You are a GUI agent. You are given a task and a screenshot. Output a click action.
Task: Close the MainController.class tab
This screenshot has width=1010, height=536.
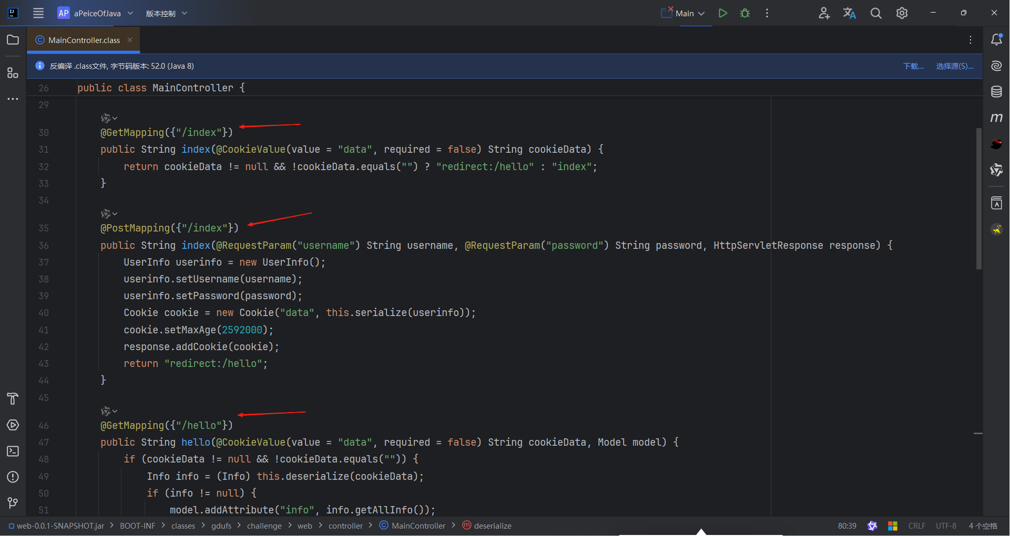tap(130, 40)
